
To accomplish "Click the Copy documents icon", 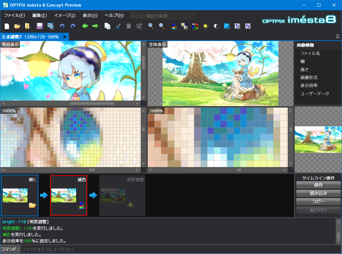I will (x=107, y=26).
